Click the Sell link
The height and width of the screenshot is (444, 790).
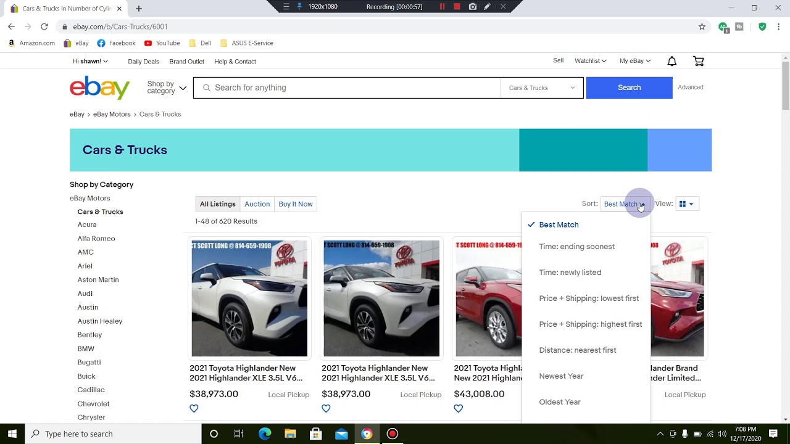coord(558,60)
